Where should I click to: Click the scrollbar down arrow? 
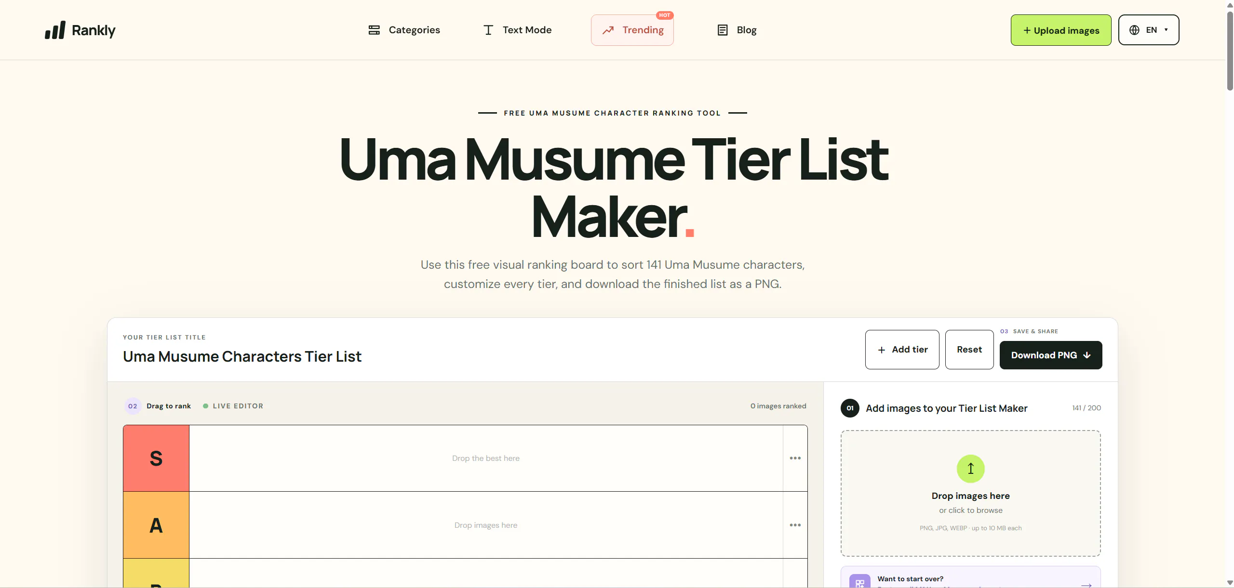pos(1230,583)
